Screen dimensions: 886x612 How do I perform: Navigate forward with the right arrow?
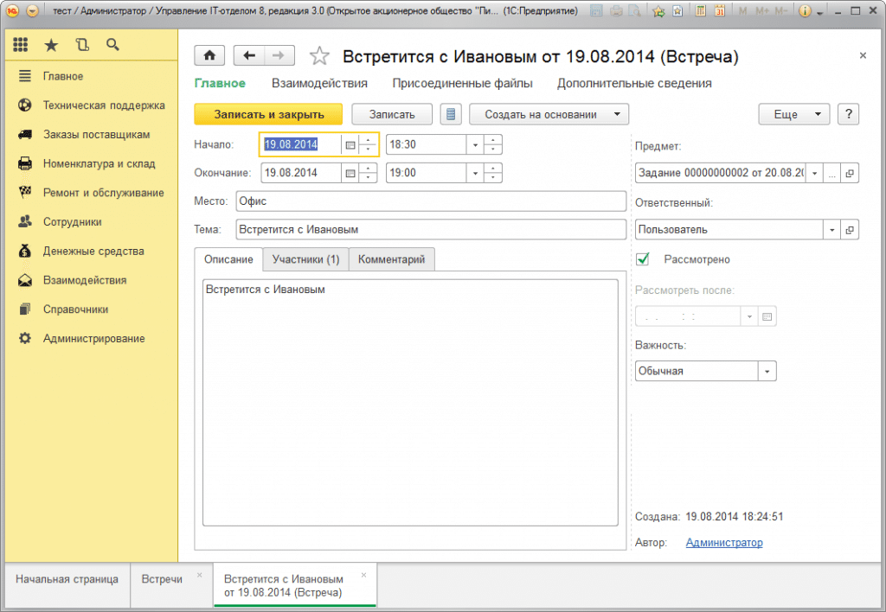point(279,55)
